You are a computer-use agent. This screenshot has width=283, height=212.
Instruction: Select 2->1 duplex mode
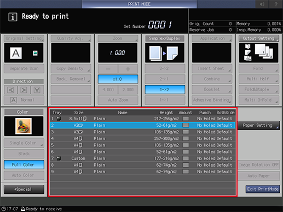coord(165,79)
